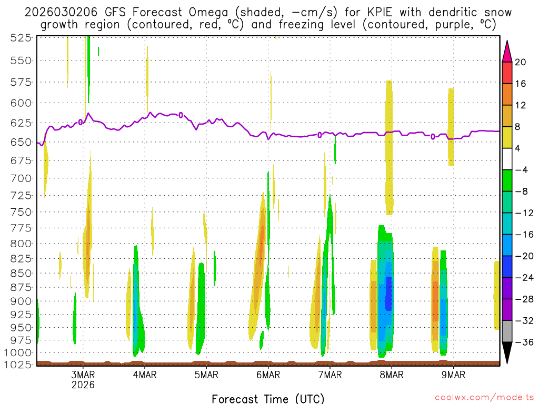Click the yellow 4-8 legend swatch
The height and width of the screenshot is (404, 539).
coord(507,137)
